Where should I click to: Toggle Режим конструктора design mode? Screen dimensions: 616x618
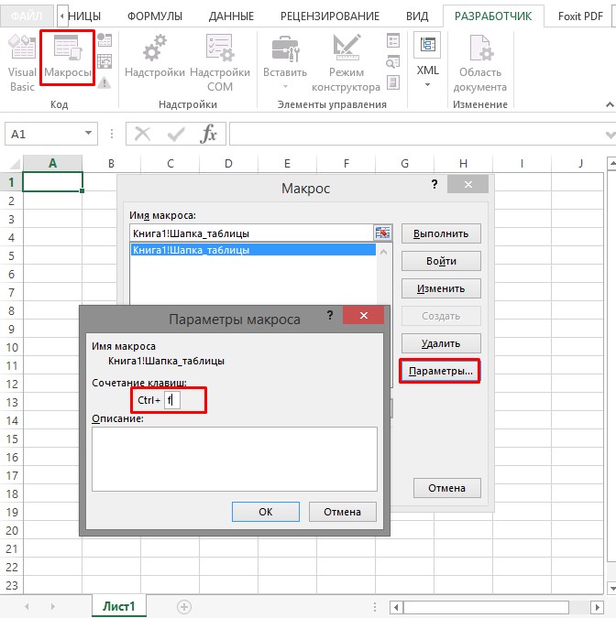[x=346, y=60]
